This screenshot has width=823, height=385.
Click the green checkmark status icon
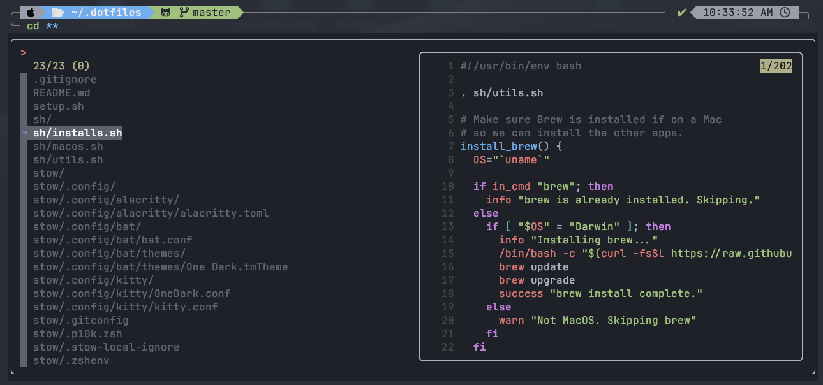682,12
